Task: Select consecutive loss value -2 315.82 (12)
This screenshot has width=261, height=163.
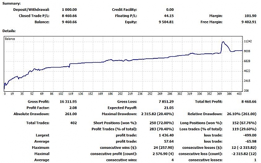Action: 244,154
